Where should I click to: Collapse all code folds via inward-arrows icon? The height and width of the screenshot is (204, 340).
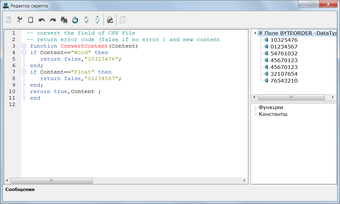point(97,20)
